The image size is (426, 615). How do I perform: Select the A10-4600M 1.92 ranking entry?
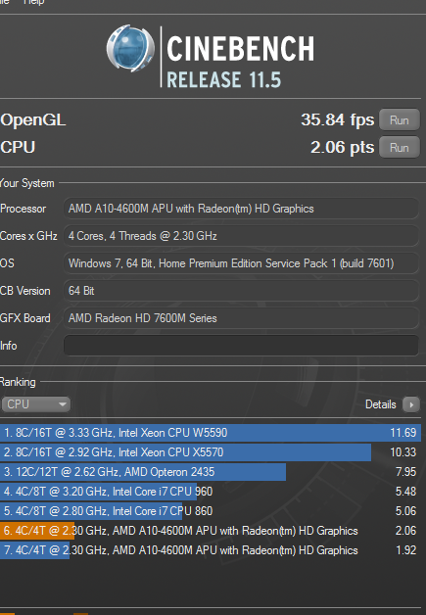pyautogui.click(x=211, y=550)
